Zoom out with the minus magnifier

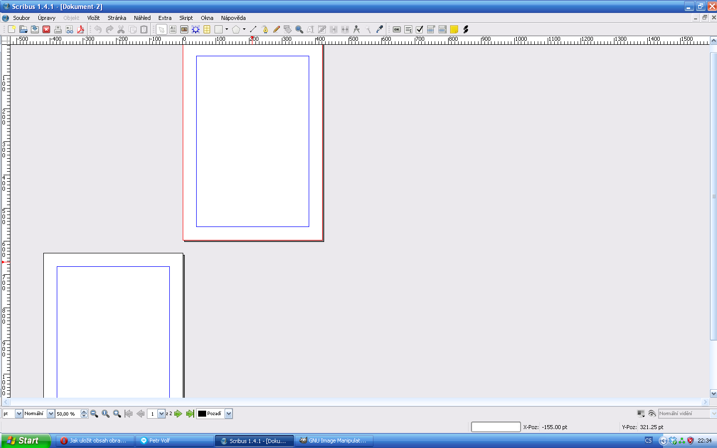tap(94, 414)
